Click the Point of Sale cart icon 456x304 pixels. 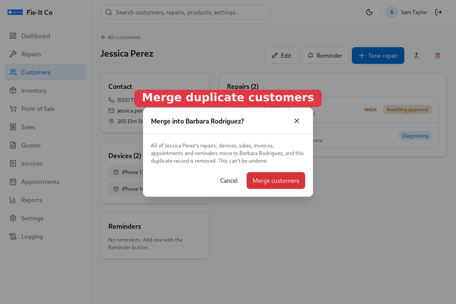[13, 109]
